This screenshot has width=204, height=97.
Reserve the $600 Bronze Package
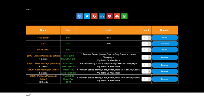coord(165,57)
